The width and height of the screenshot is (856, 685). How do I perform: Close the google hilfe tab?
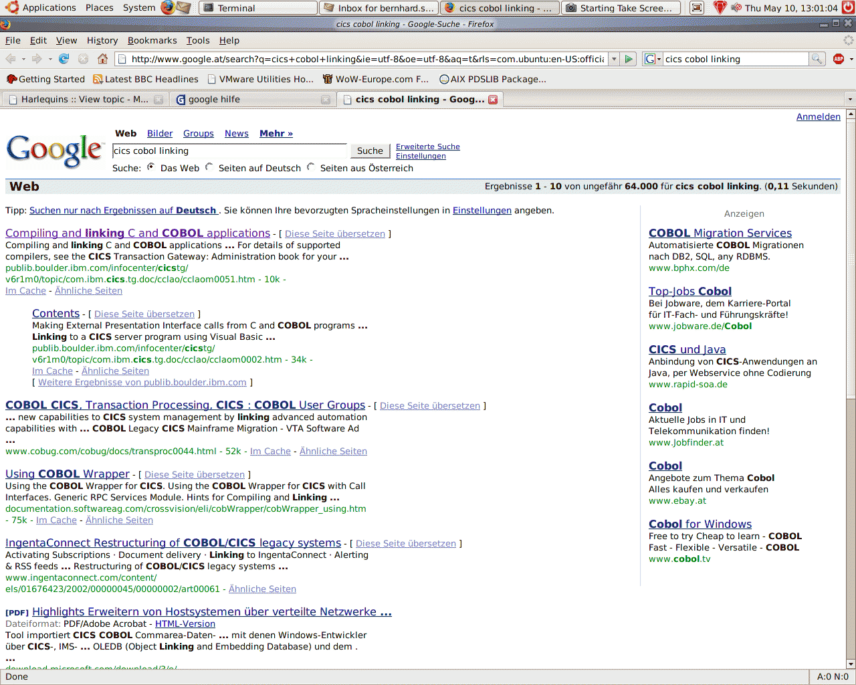click(x=326, y=100)
